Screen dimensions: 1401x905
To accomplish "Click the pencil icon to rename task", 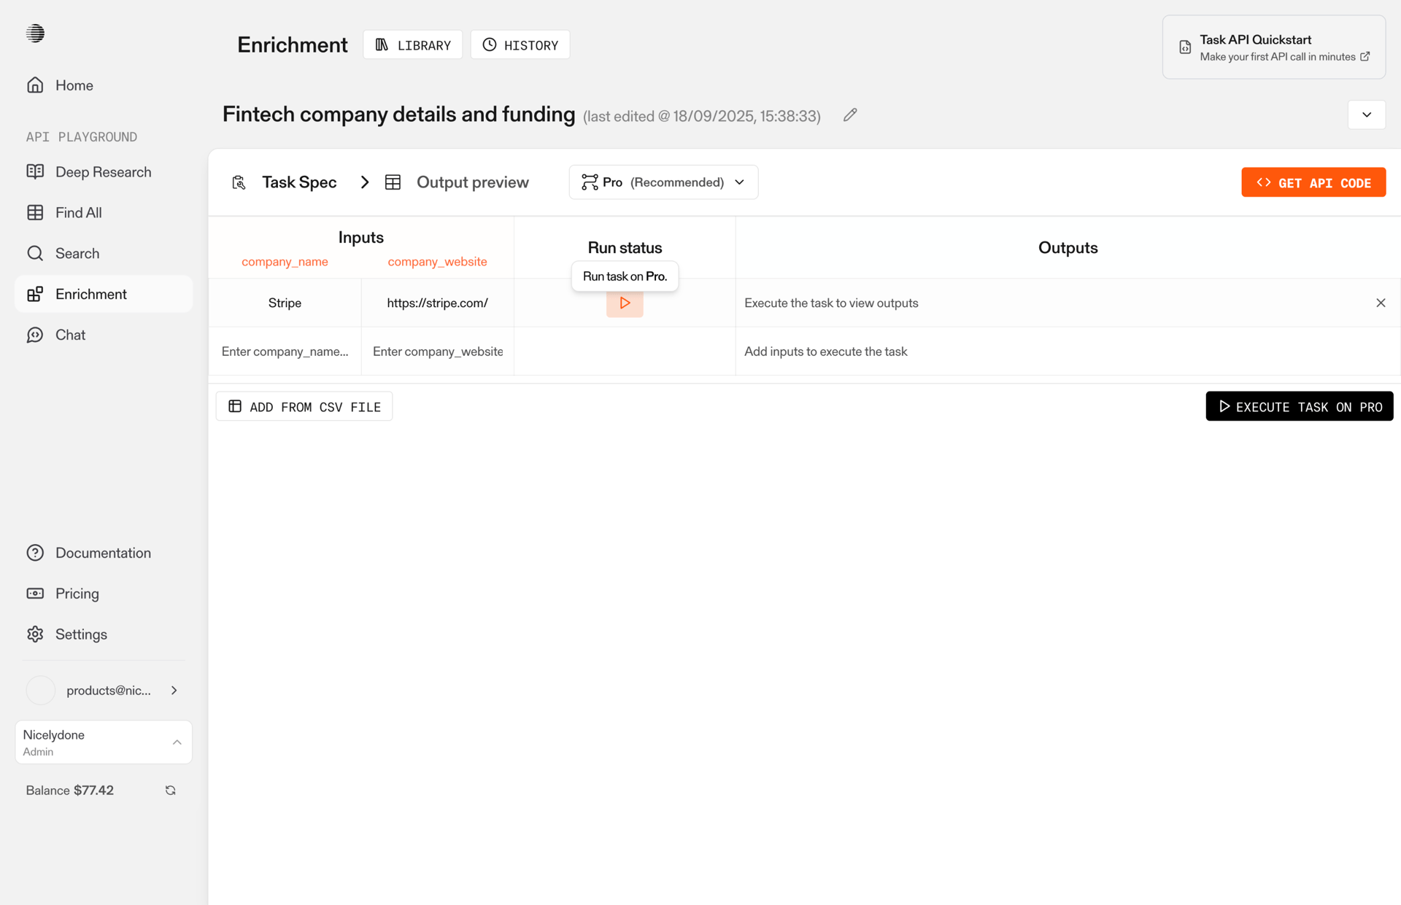I will click(x=849, y=115).
